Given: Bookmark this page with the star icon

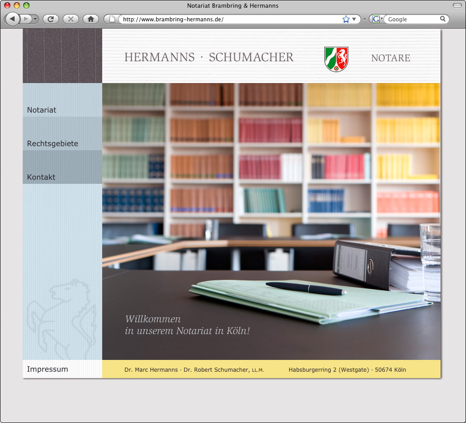Looking at the screenshot, I should (x=346, y=19).
